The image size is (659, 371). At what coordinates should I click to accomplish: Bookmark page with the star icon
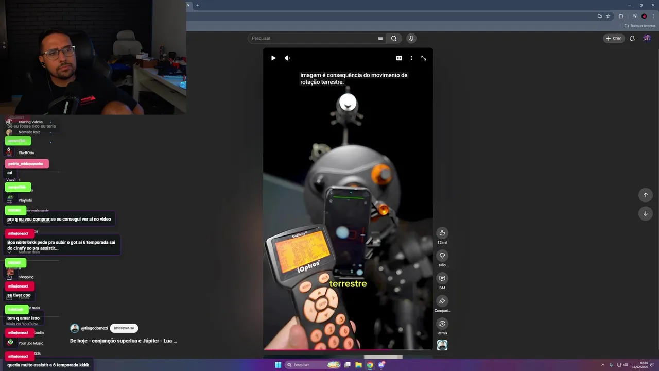pos(608,16)
